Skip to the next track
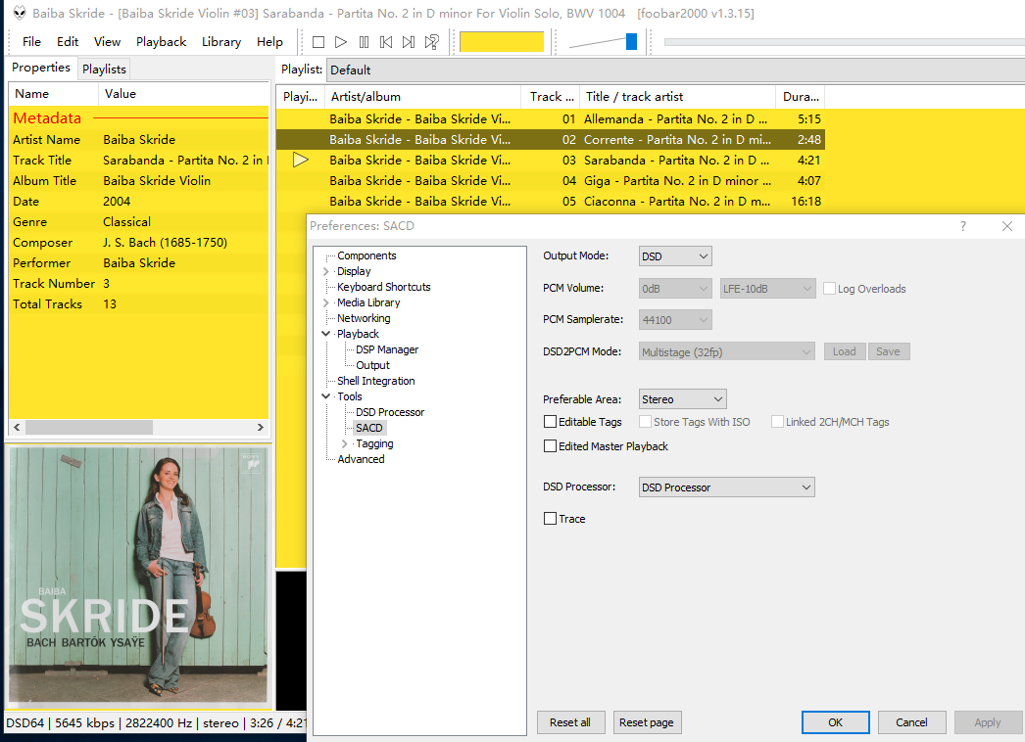This screenshot has width=1025, height=742. point(409,42)
